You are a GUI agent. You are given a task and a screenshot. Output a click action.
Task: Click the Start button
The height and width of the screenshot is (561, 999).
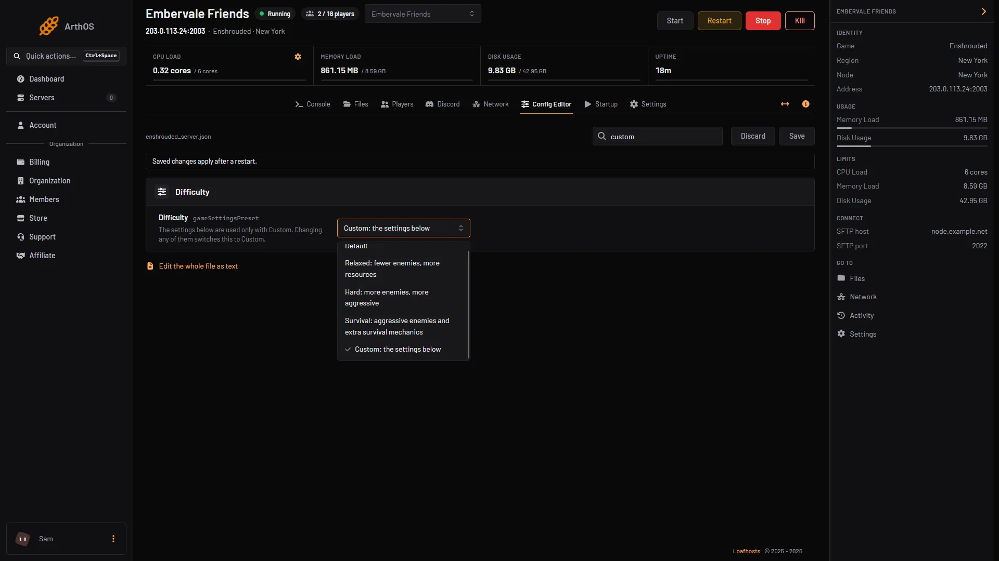pyautogui.click(x=675, y=21)
